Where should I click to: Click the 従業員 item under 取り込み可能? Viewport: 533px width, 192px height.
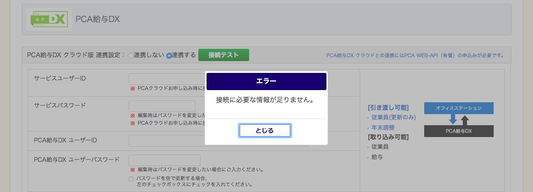pyautogui.click(x=380, y=147)
